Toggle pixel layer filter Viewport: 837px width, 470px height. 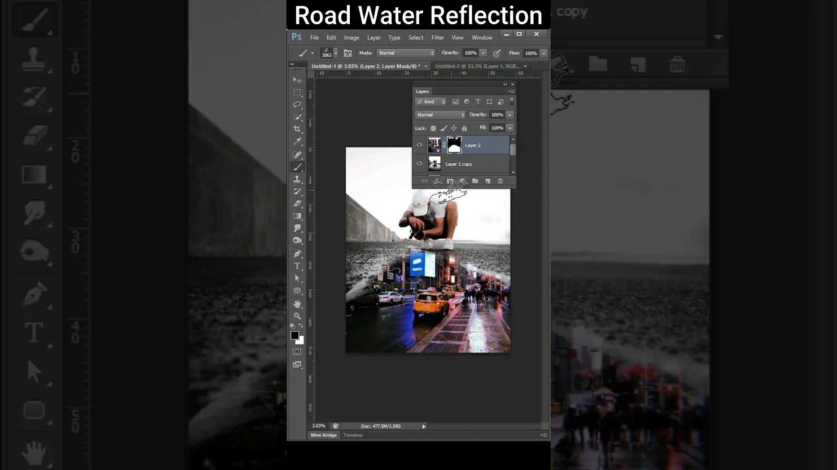tap(456, 102)
